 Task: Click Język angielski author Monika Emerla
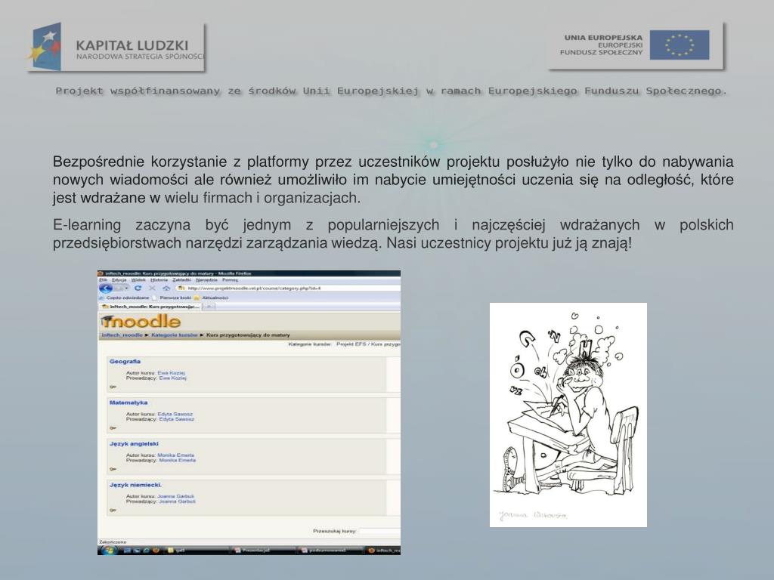(x=175, y=455)
